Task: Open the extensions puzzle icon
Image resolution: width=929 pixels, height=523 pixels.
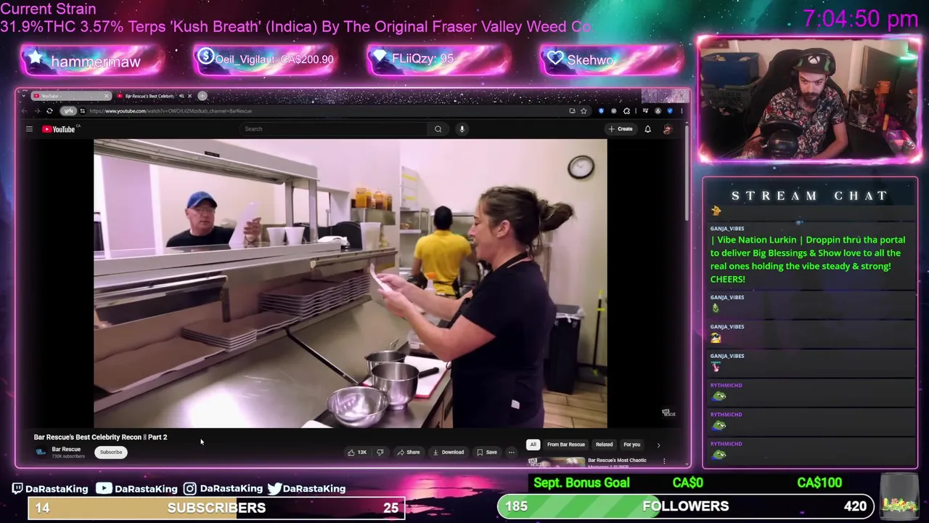Action: pos(626,111)
